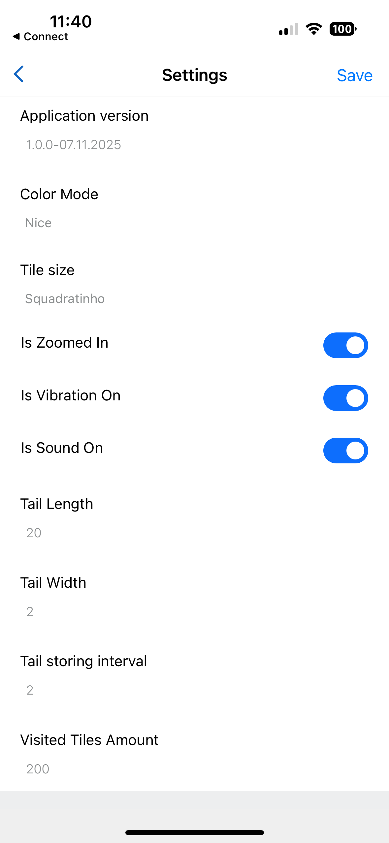Change Visited Tiles Amount from 200

point(37,768)
